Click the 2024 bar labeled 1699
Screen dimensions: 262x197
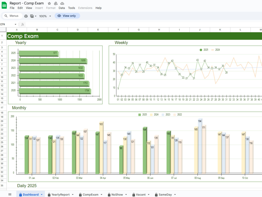pos(53,61)
